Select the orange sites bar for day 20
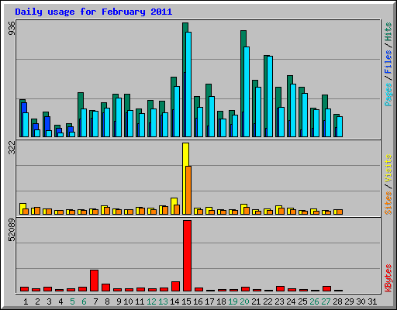 pyautogui.click(x=247, y=211)
